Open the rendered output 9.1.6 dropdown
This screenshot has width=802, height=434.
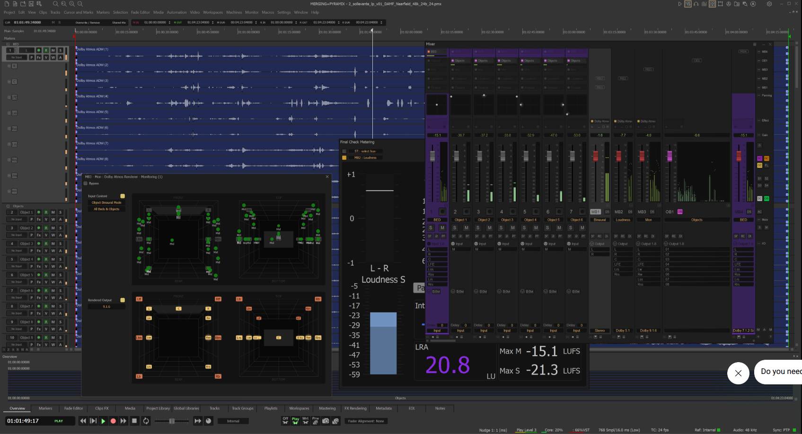tap(106, 306)
